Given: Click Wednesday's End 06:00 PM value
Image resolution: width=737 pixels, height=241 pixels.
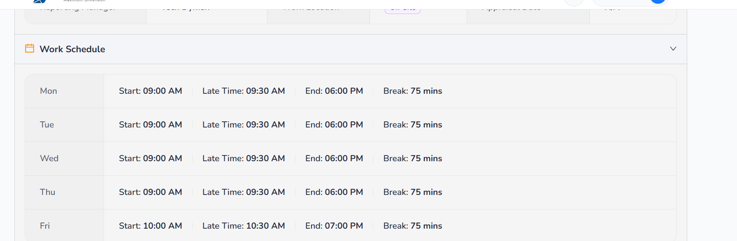Looking at the screenshot, I should 344,158.
